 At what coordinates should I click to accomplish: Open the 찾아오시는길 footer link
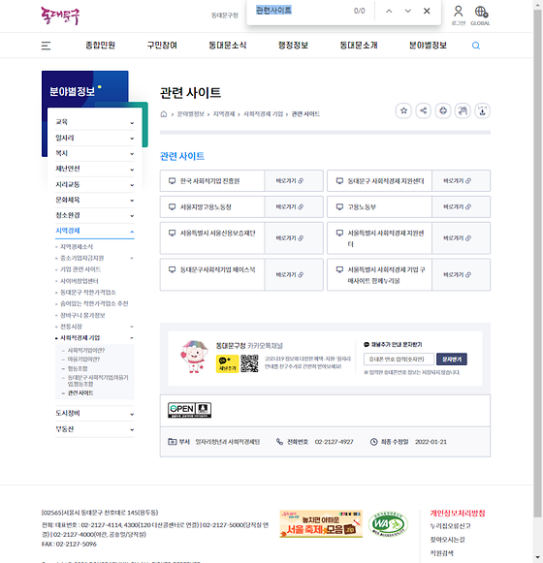[447, 540]
